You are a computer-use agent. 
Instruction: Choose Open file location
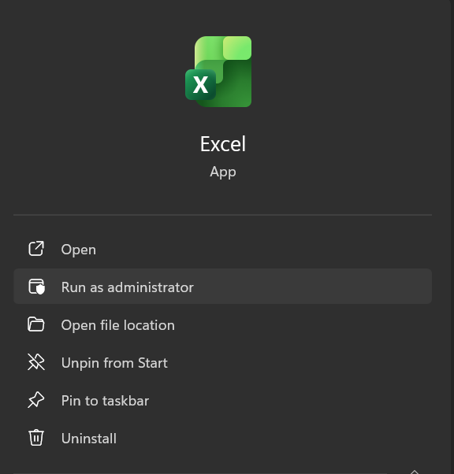pos(222,325)
